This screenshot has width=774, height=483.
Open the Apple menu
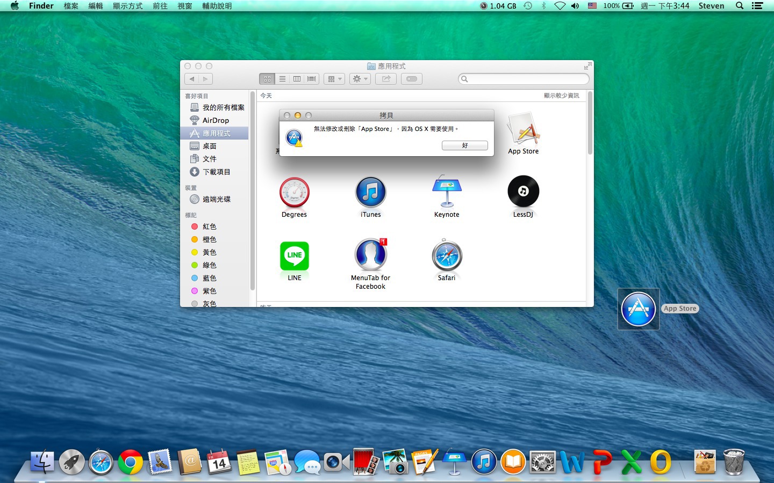coord(15,6)
